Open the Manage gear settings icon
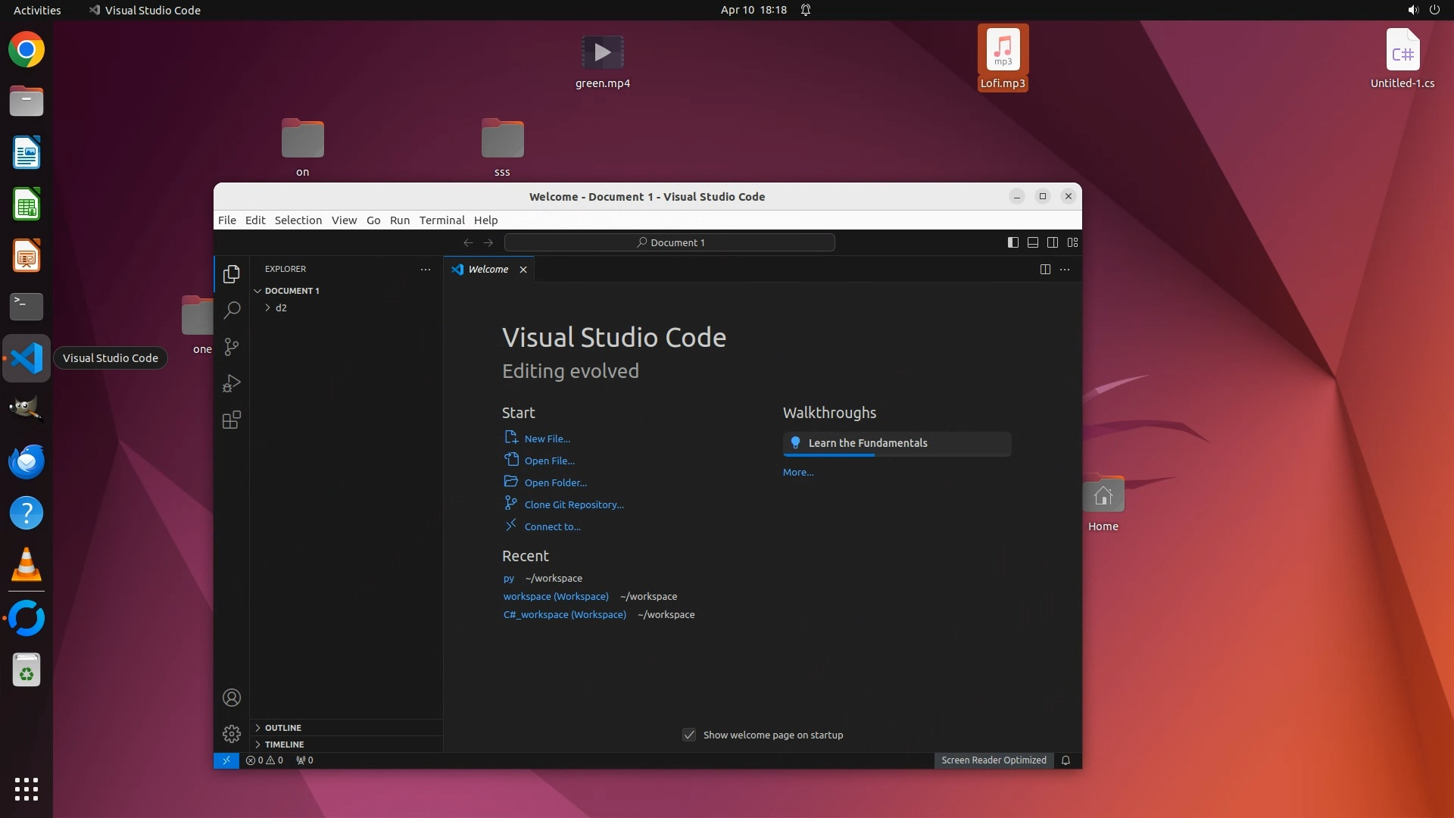This screenshot has height=818, width=1454. click(x=232, y=734)
